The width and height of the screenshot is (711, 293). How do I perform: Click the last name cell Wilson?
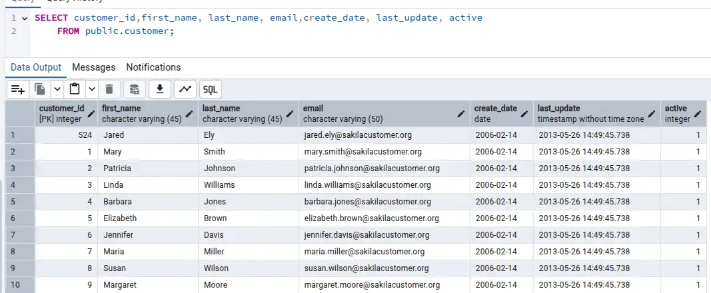click(x=249, y=268)
